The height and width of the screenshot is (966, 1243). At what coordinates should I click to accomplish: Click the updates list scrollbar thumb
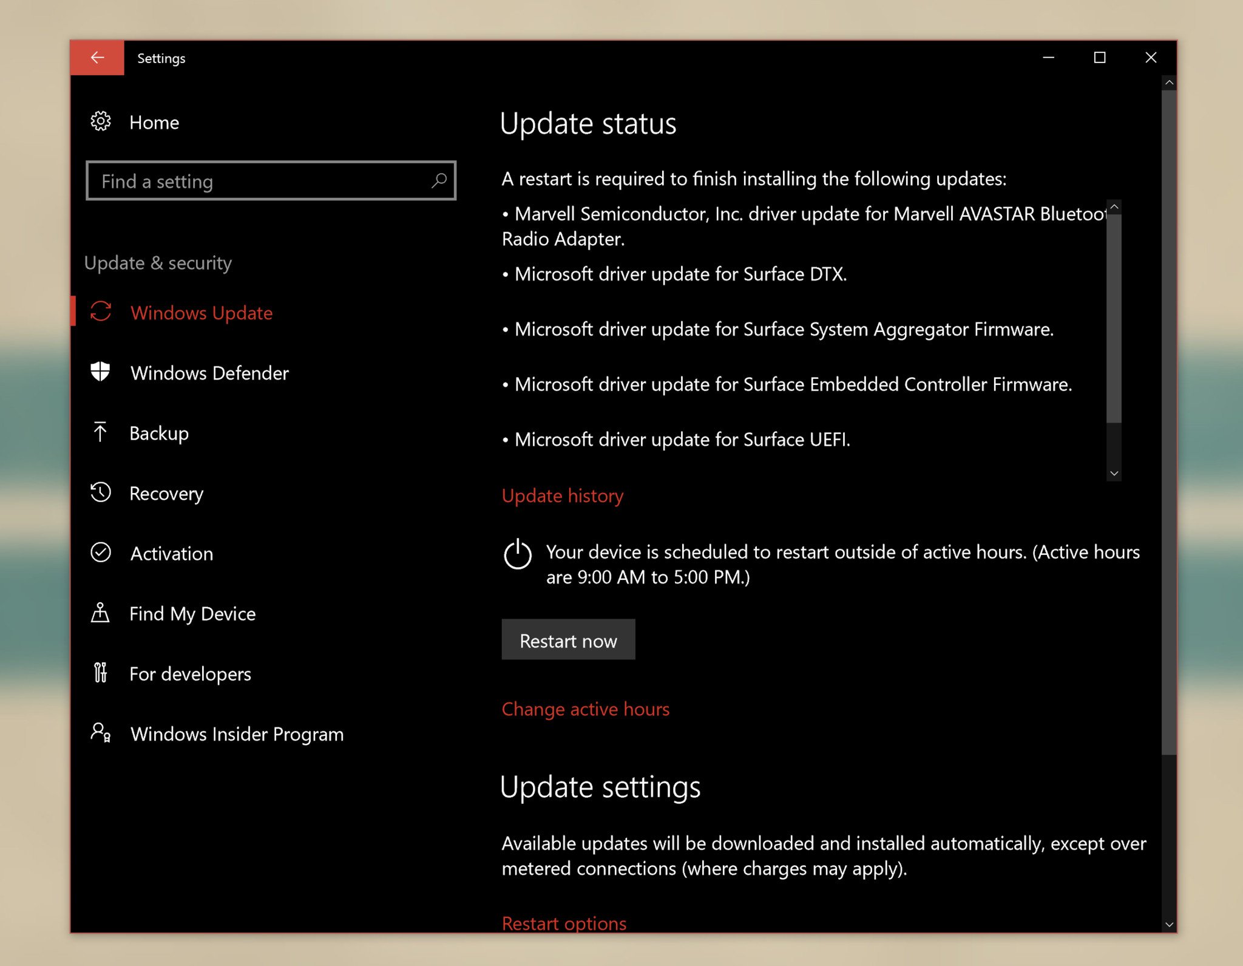pos(1114,319)
